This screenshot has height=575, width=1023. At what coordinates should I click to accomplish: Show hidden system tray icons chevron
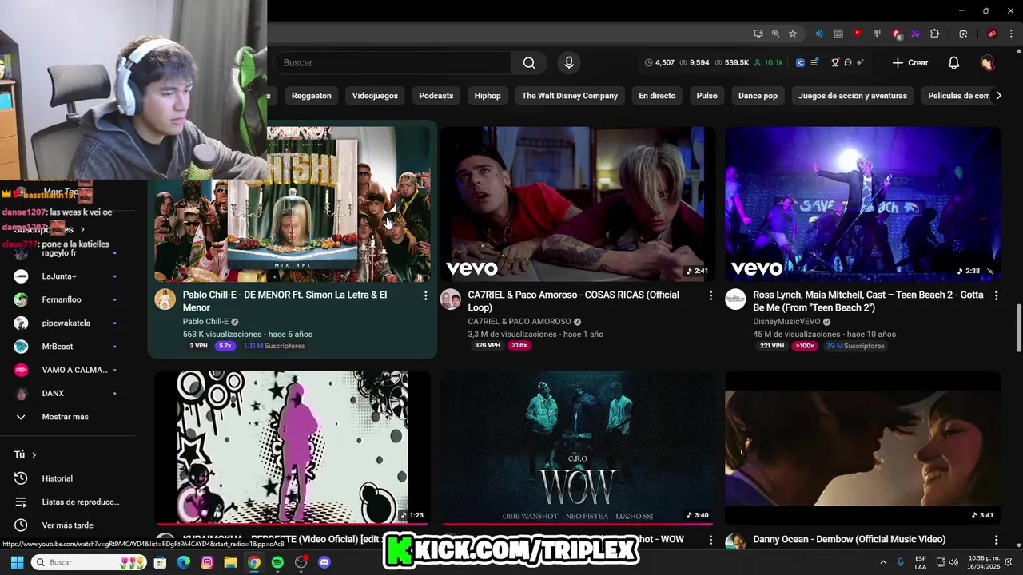coord(883,562)
